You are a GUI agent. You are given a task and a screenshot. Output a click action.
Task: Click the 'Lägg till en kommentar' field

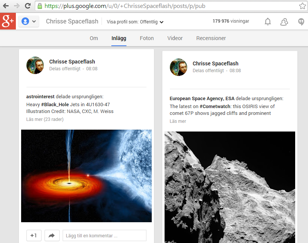(x=105, y=235)
